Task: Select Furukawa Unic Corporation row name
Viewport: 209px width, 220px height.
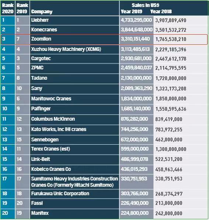Action: (60, 194)
